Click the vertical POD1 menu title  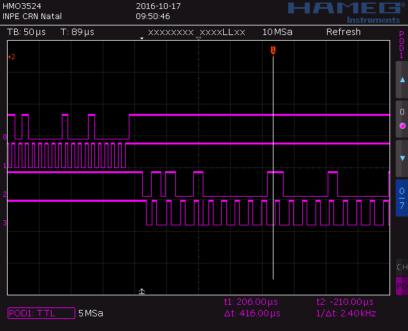point(402,45)
